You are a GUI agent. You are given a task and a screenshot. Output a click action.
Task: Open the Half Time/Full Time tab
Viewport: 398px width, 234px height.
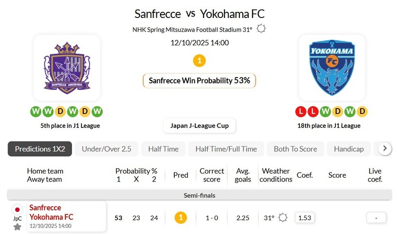[226, 149]
